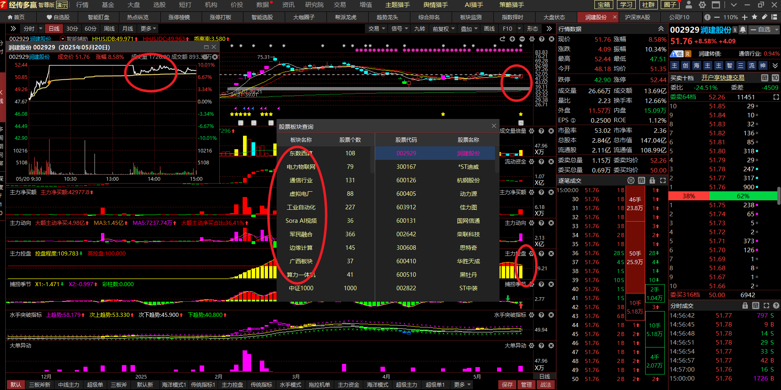This screenshot has width=781, height=390.
Task: Click the pencil edit icon in tab bar
Action: (x=764, y=17)
